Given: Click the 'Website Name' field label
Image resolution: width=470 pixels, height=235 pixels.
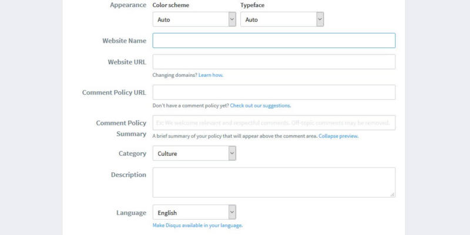Looking at the screenshot, I should point(124,40).
